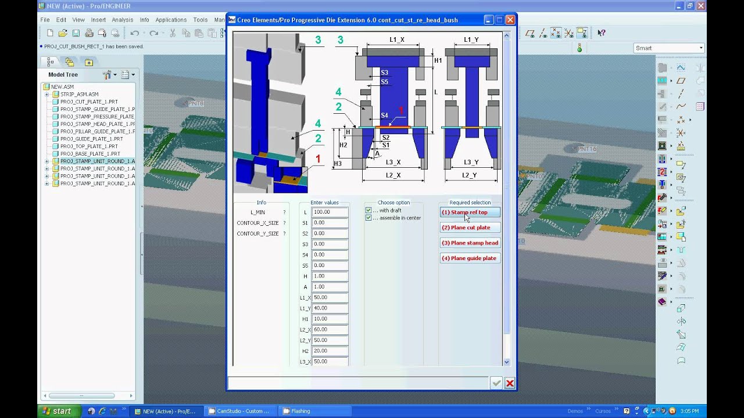
Task: Uncheck the 'assemble in center' option
Action: point(369,218)
